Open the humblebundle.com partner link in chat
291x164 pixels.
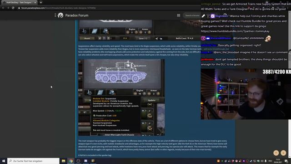[x=235, y=31]
